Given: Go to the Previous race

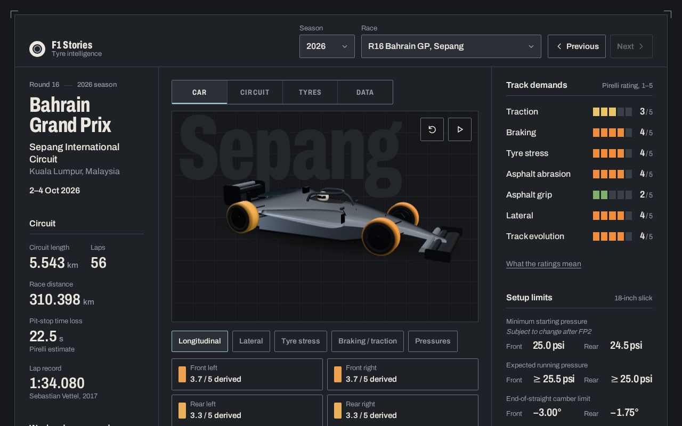Looking at the screenshot, I should coord(577,46).
